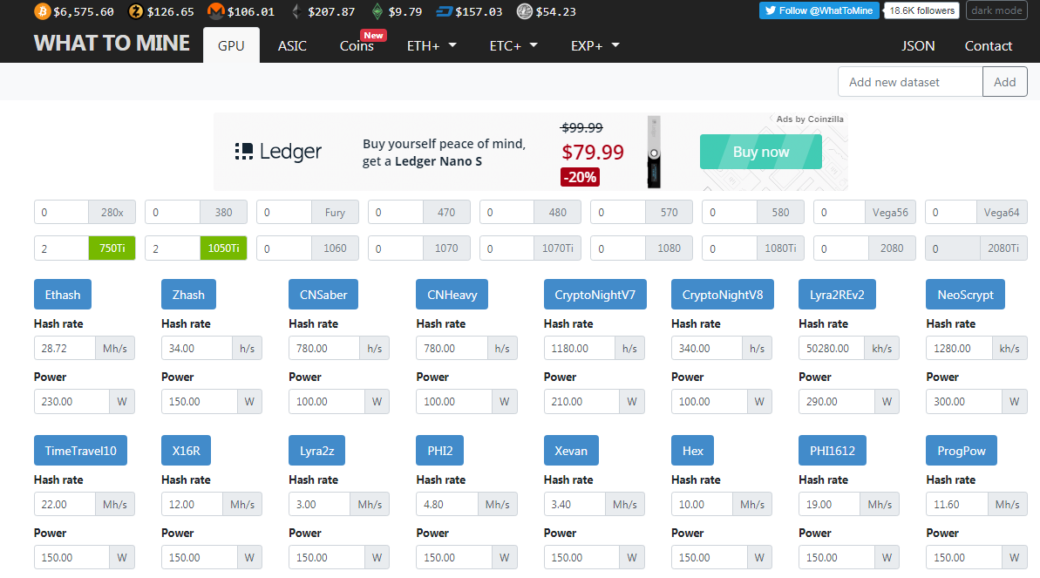This screenshot has width=1040, height=578.
Task: Click Follow @WhatToMine Twitter button
Action: pos(819,10)
